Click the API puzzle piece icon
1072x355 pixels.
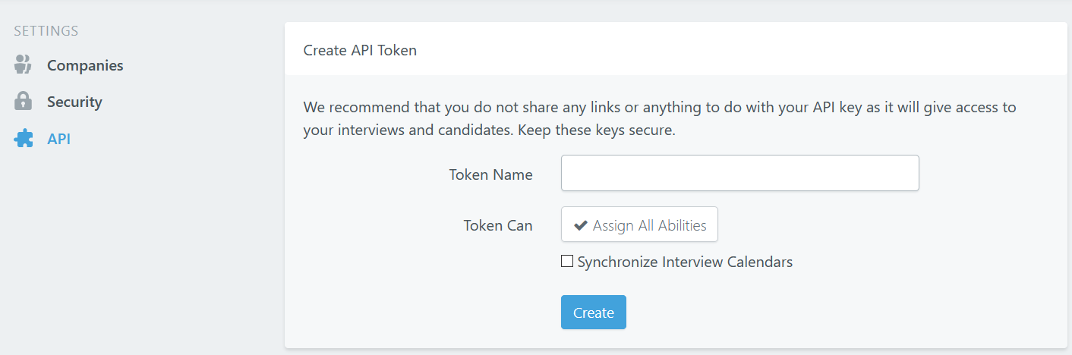24,139
